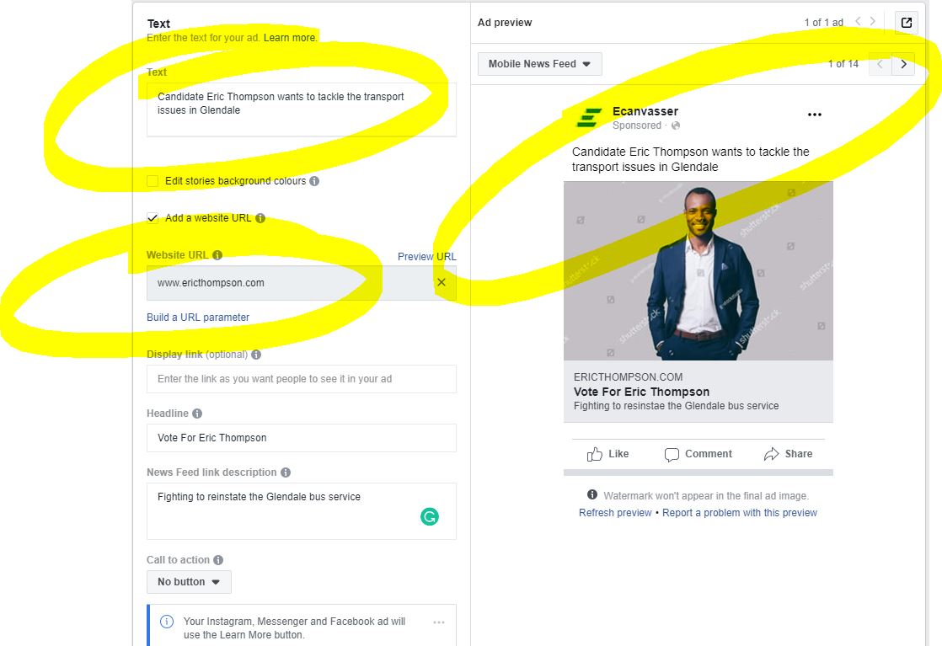Click the Display link input field
Viewport: 942px width, 646px height.
click(301, 379)
